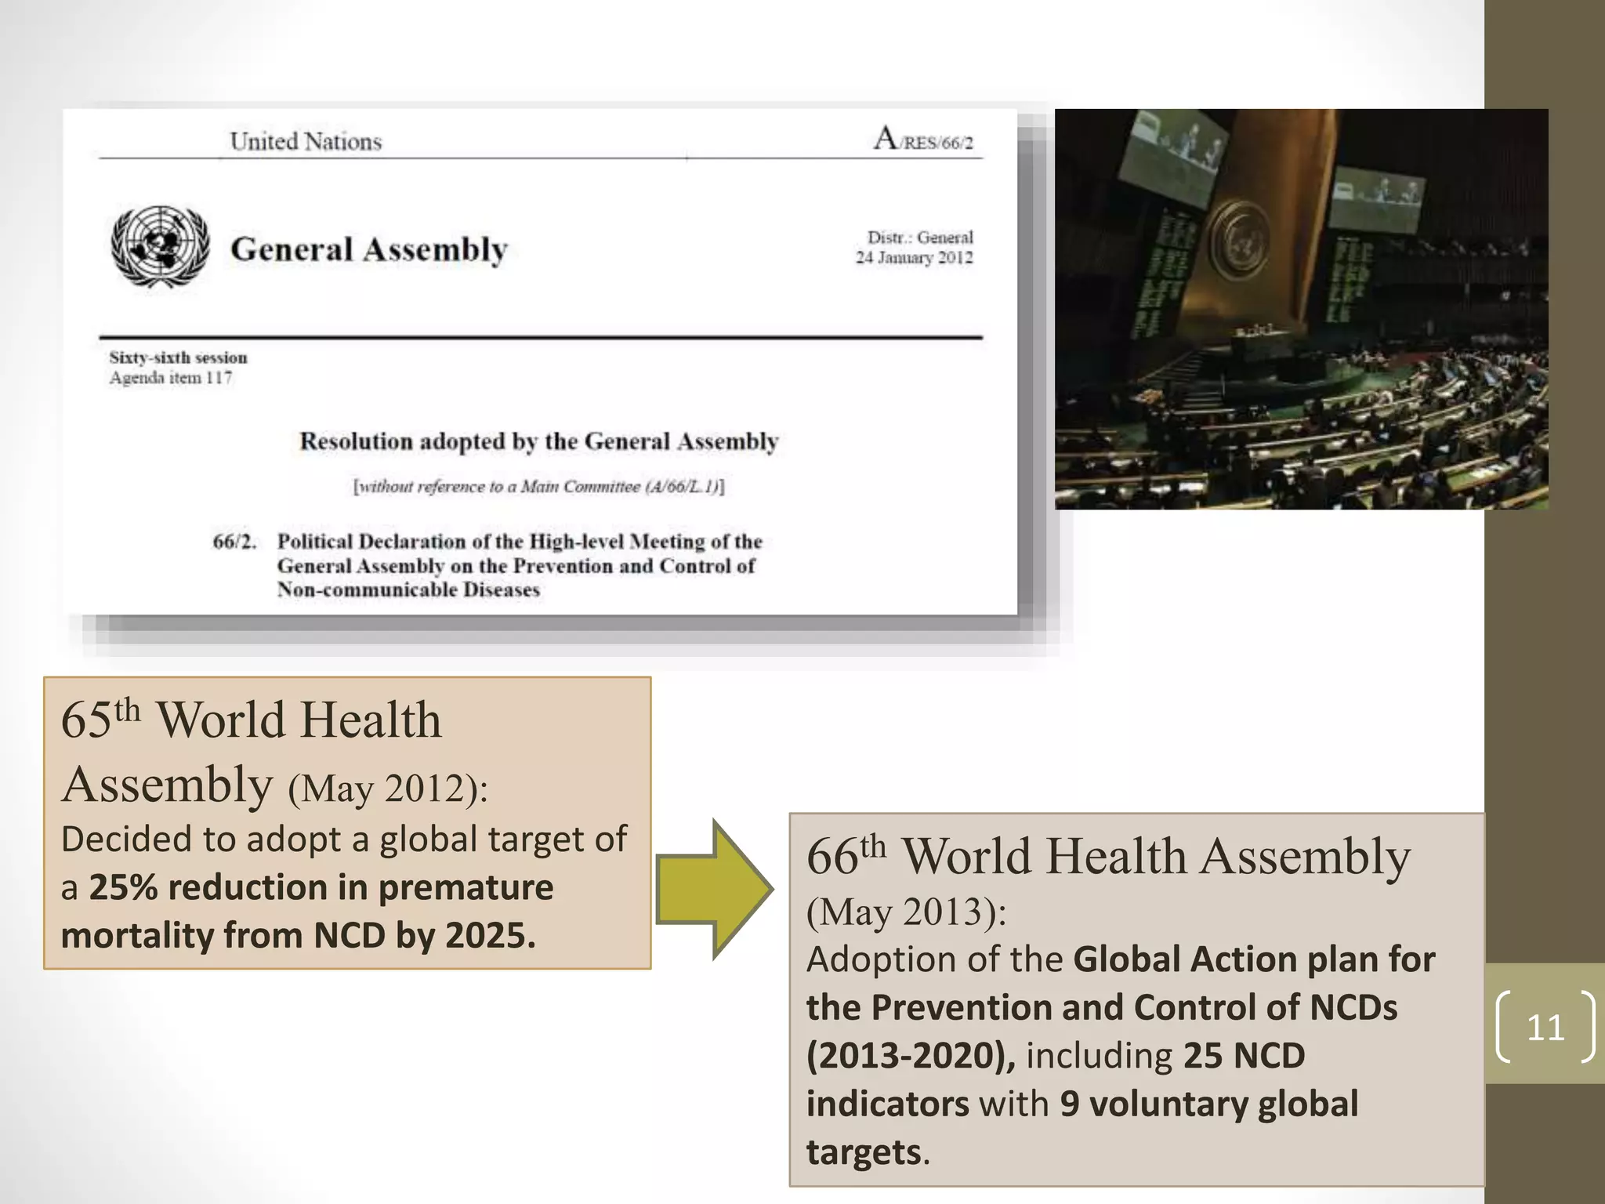Click the 'Agenda item 117' line
Image resolution: width=1605 pixels, height=1204 pixels.
tap(171, 378)
